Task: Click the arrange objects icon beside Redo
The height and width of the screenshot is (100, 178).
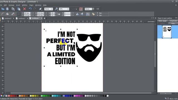Action: point(41,9)
